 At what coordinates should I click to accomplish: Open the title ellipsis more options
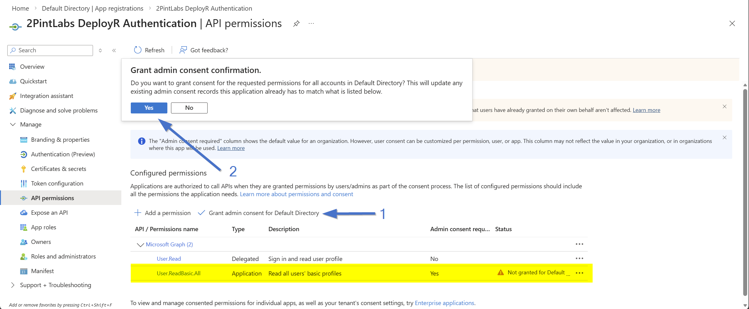point(311,24)
